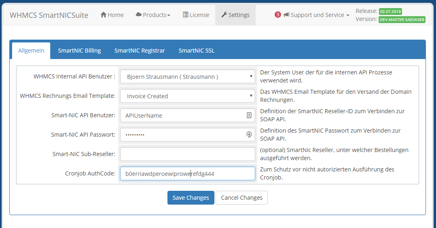Open the WHMCS Internal API Benutzer dropdown
436x228 pixels.
point(188,76)
